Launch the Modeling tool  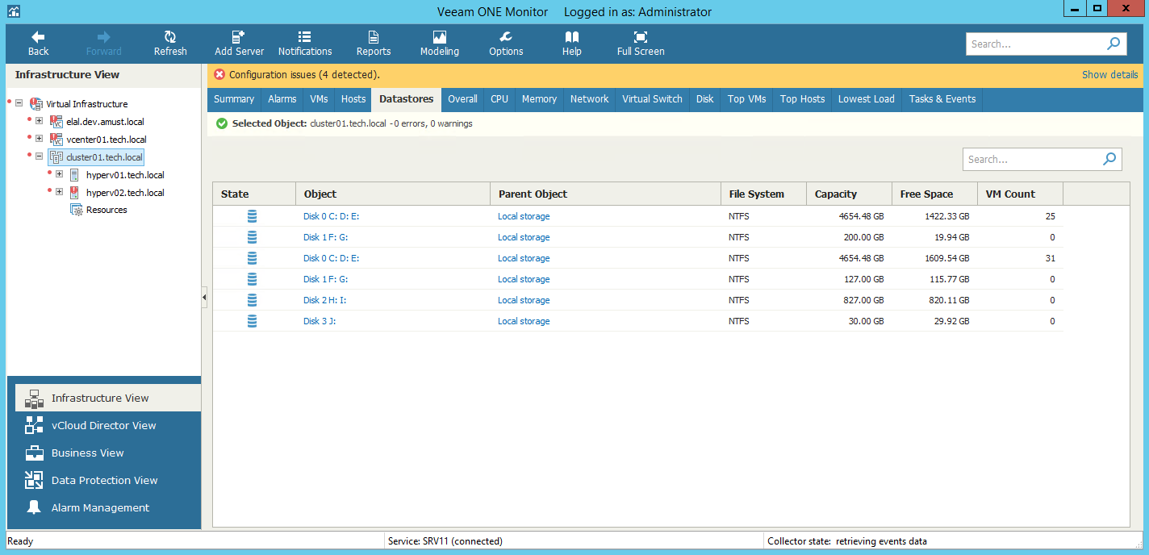tap(440, 44)
